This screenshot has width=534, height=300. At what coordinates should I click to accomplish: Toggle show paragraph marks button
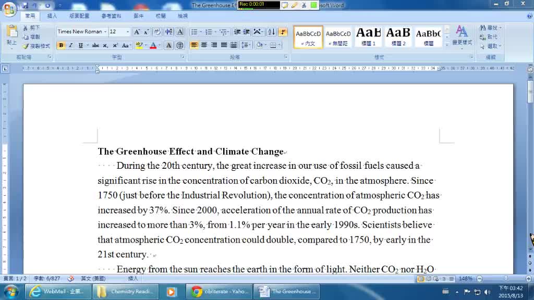click(283, 32)
